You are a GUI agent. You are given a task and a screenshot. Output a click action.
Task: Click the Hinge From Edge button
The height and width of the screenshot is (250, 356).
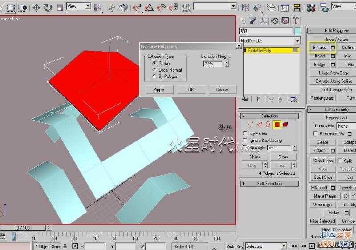(334, 73)
